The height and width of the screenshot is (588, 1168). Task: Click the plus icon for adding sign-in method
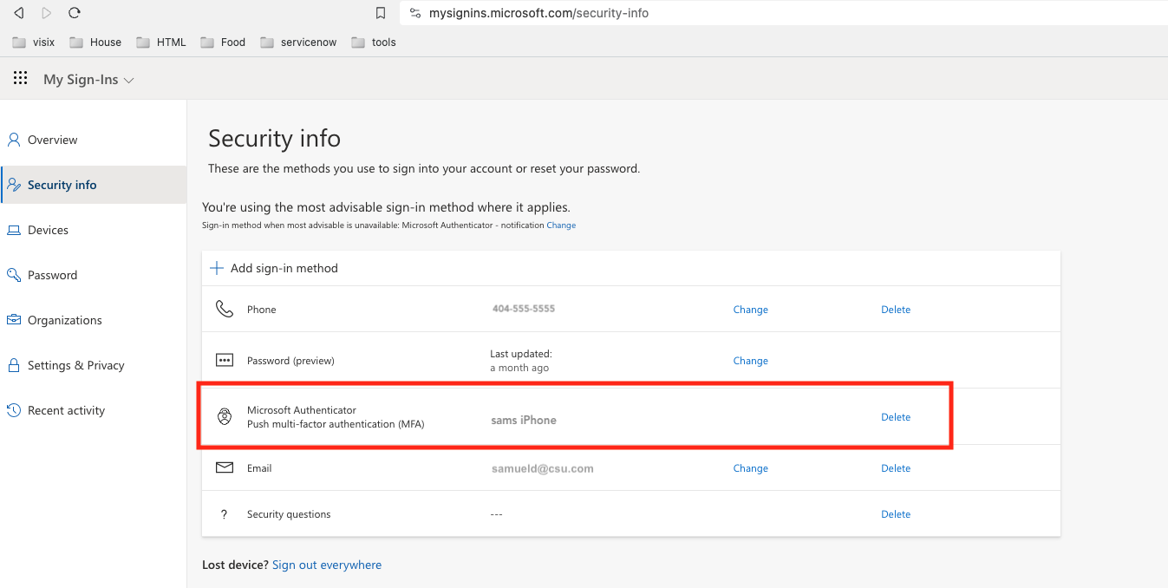click(217, 268)
